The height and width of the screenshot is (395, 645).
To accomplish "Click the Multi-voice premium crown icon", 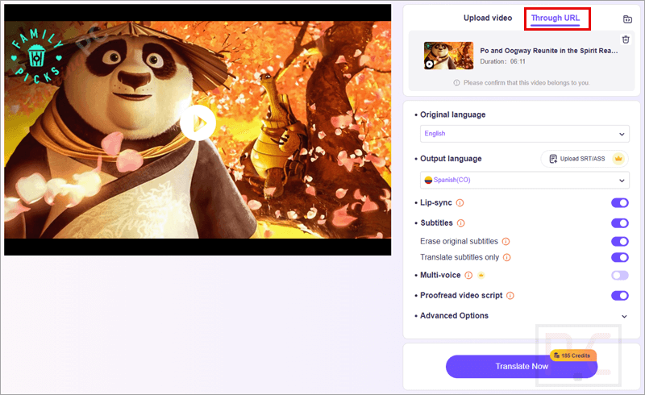I will point(481,275).
